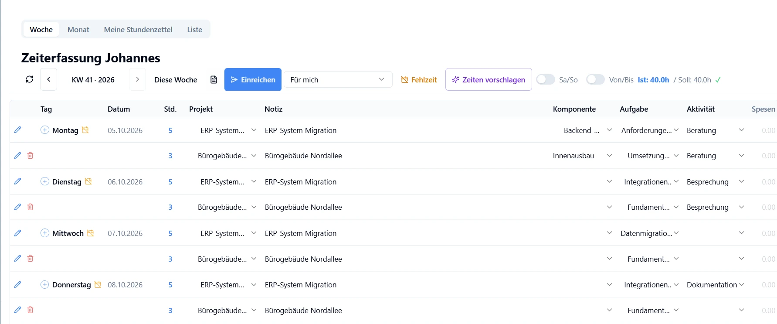777x324 pixels.
Task: Open the Meine Stundenzettel tab
Action: point(138,30)
